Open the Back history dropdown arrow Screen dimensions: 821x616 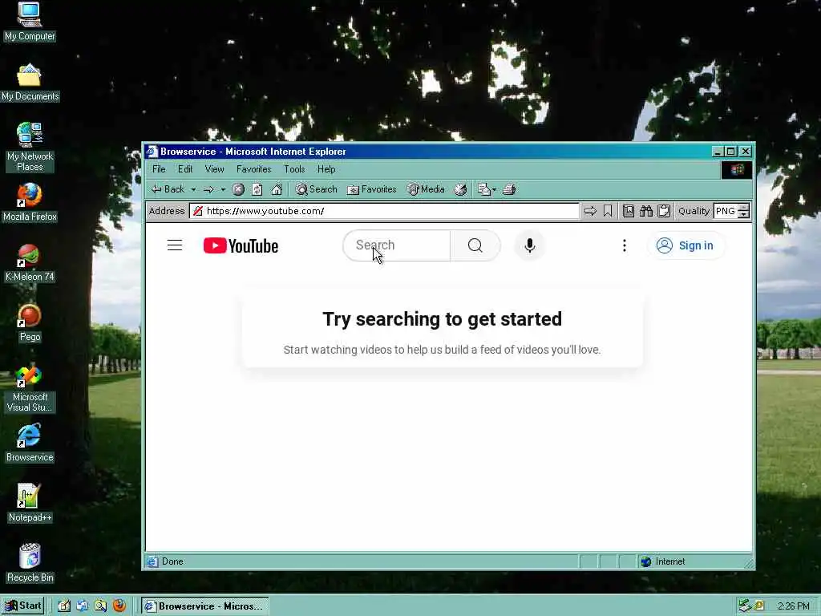pos(194,189)
